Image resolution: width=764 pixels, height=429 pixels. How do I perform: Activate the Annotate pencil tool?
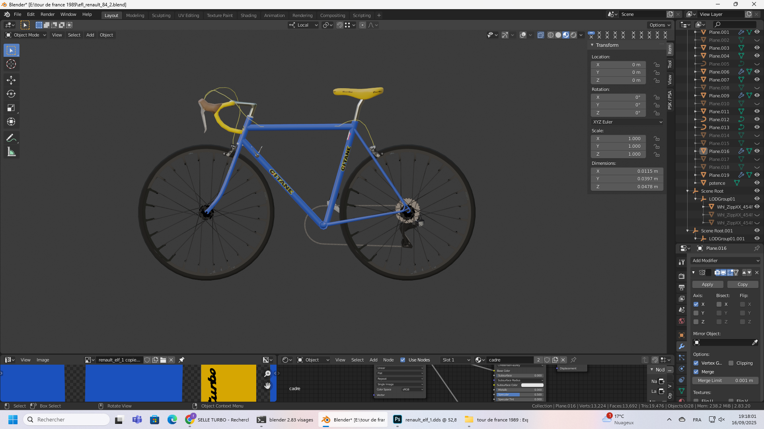coord(11,138)
